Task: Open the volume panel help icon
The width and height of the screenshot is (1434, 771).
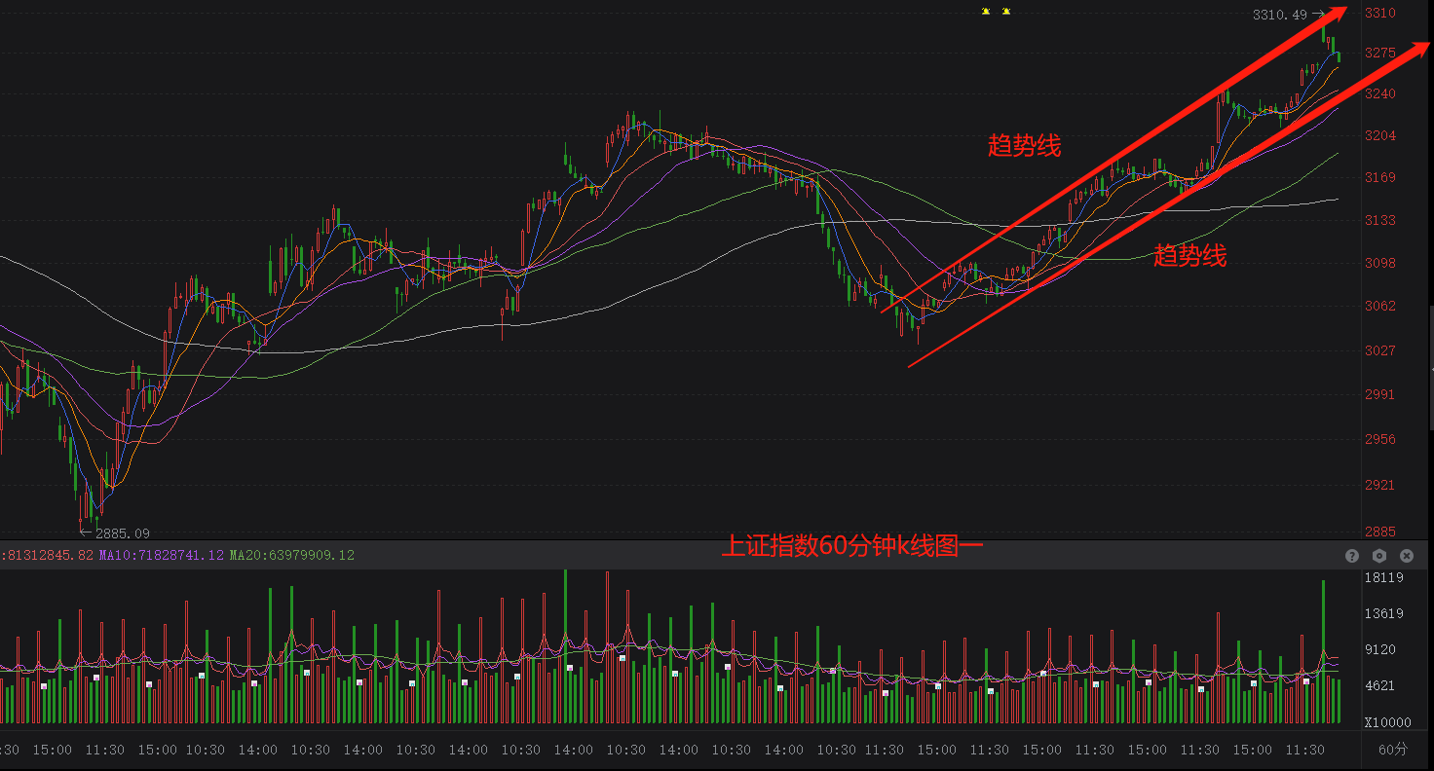Action: [1352, 556]
